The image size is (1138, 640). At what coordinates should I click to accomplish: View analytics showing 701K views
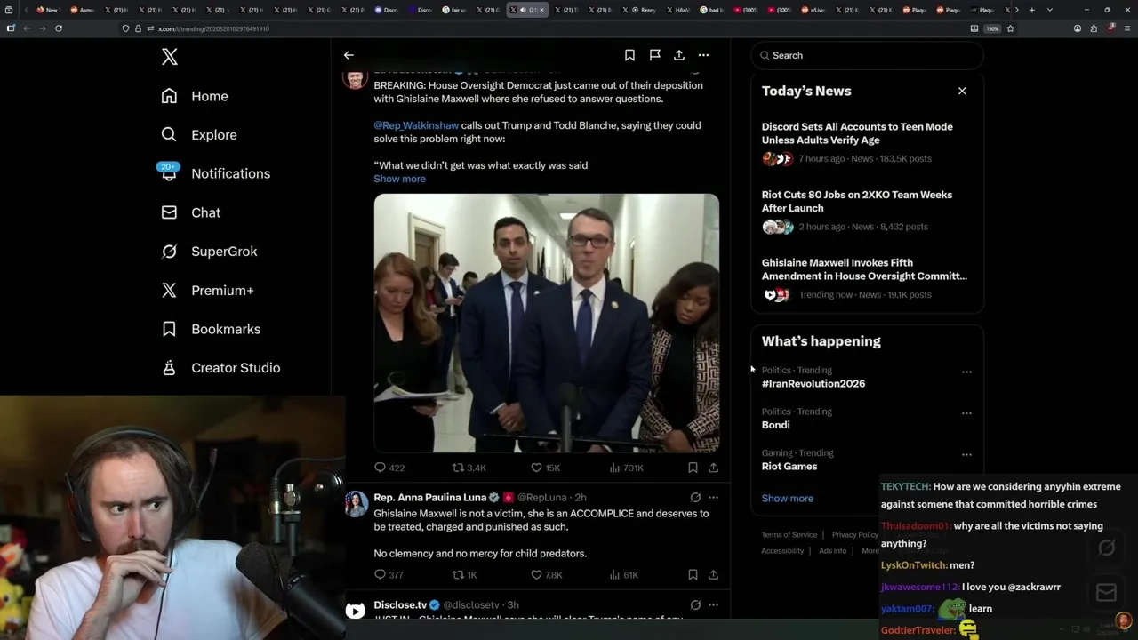(x=626, y=468)
